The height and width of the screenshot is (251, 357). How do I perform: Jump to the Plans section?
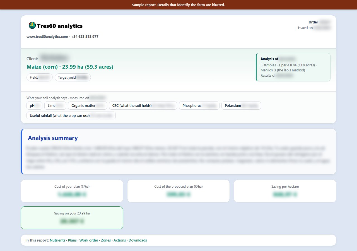[x=72, y=240]
